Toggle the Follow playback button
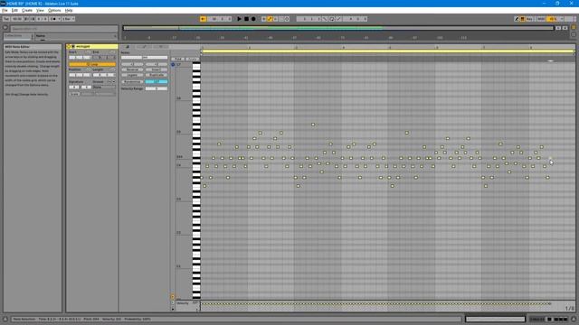This screenshot has height=325, width=579. tap(203, 19)
